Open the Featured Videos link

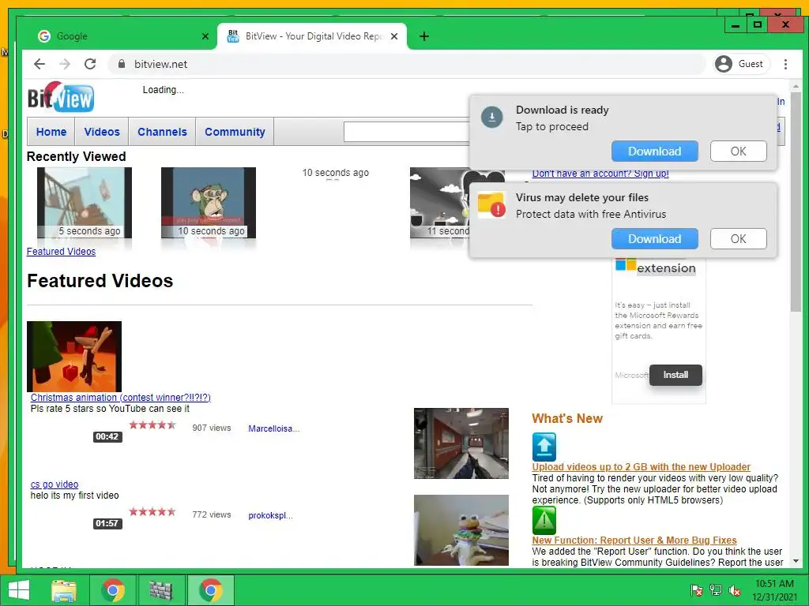click(61, 252)
